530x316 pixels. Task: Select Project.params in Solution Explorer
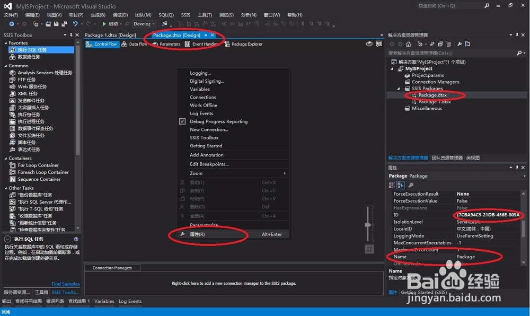tap(428, 75)
